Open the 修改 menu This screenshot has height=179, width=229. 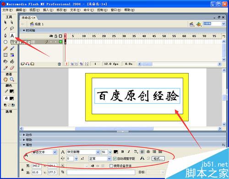point(61,10)
